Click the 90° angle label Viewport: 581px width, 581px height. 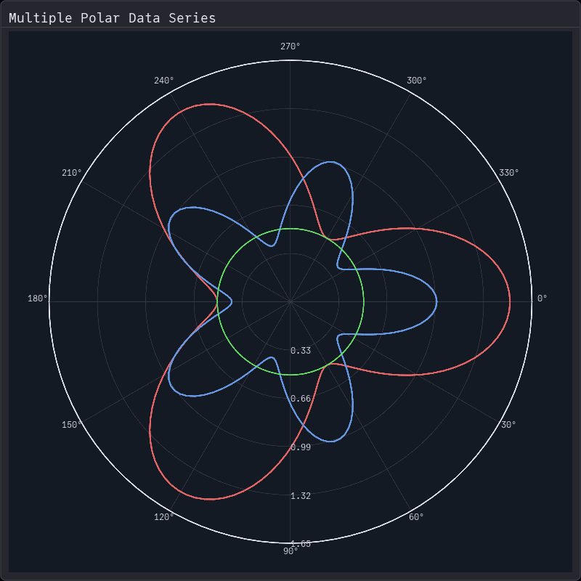[x=289, y=550]
